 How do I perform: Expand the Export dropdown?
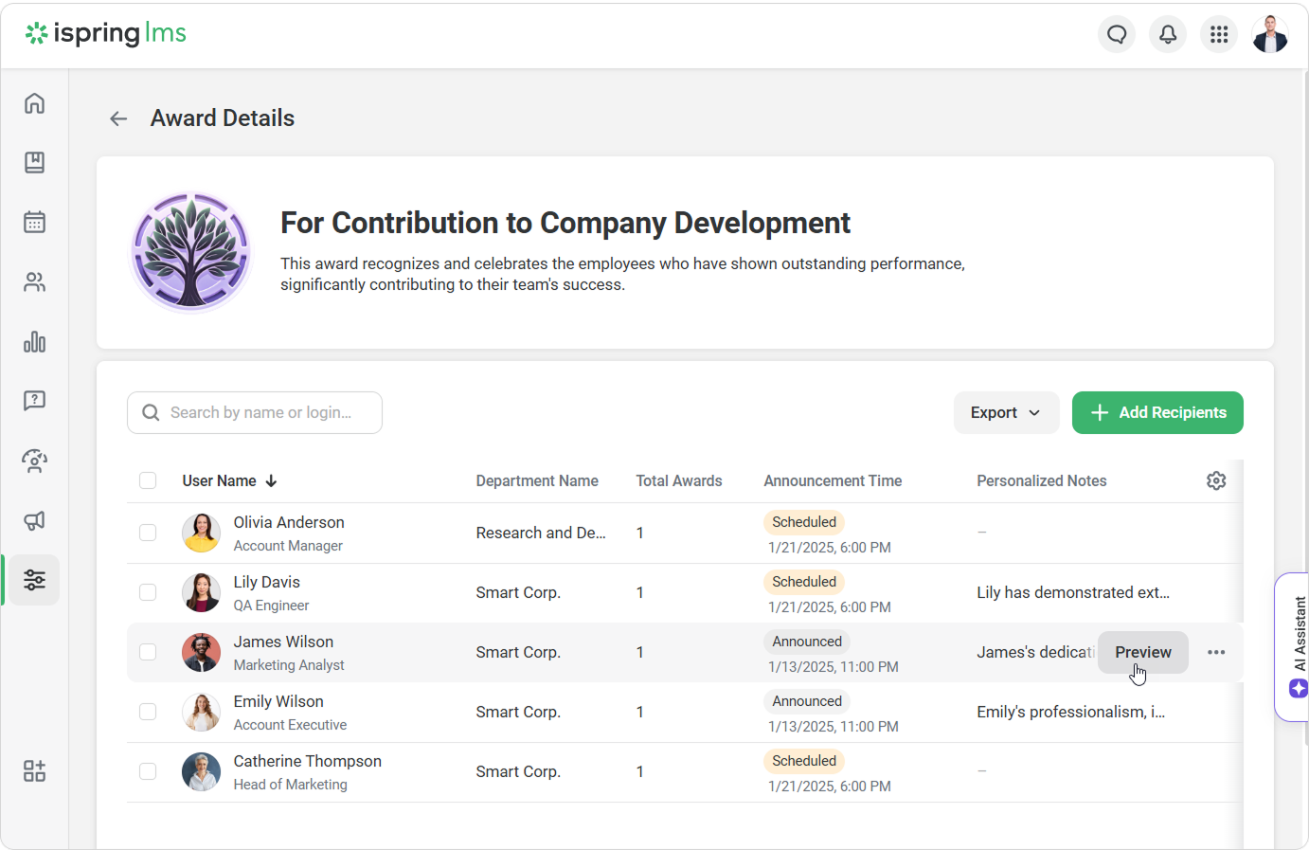click(x=1005, y=413)
